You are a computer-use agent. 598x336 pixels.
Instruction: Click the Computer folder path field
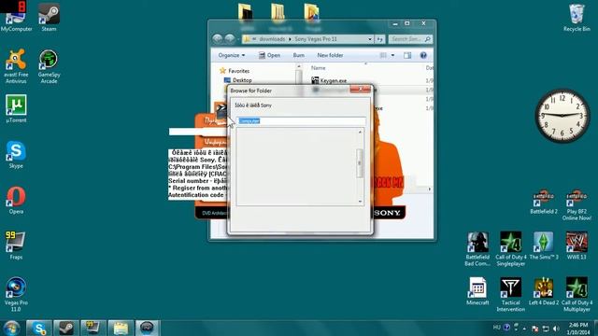click(x=301, y=120)
